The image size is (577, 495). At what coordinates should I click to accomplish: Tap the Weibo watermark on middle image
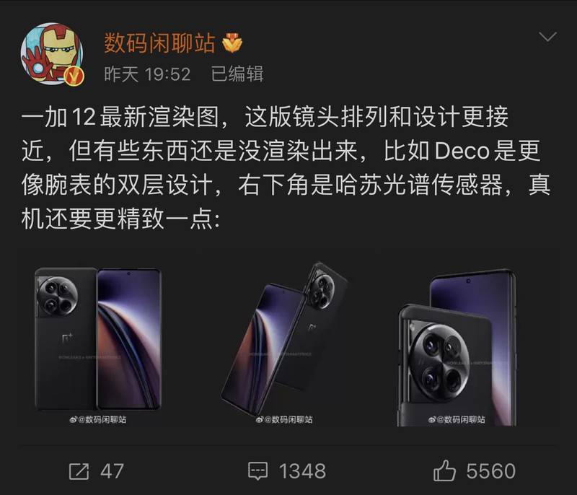(x=284, y=419)
